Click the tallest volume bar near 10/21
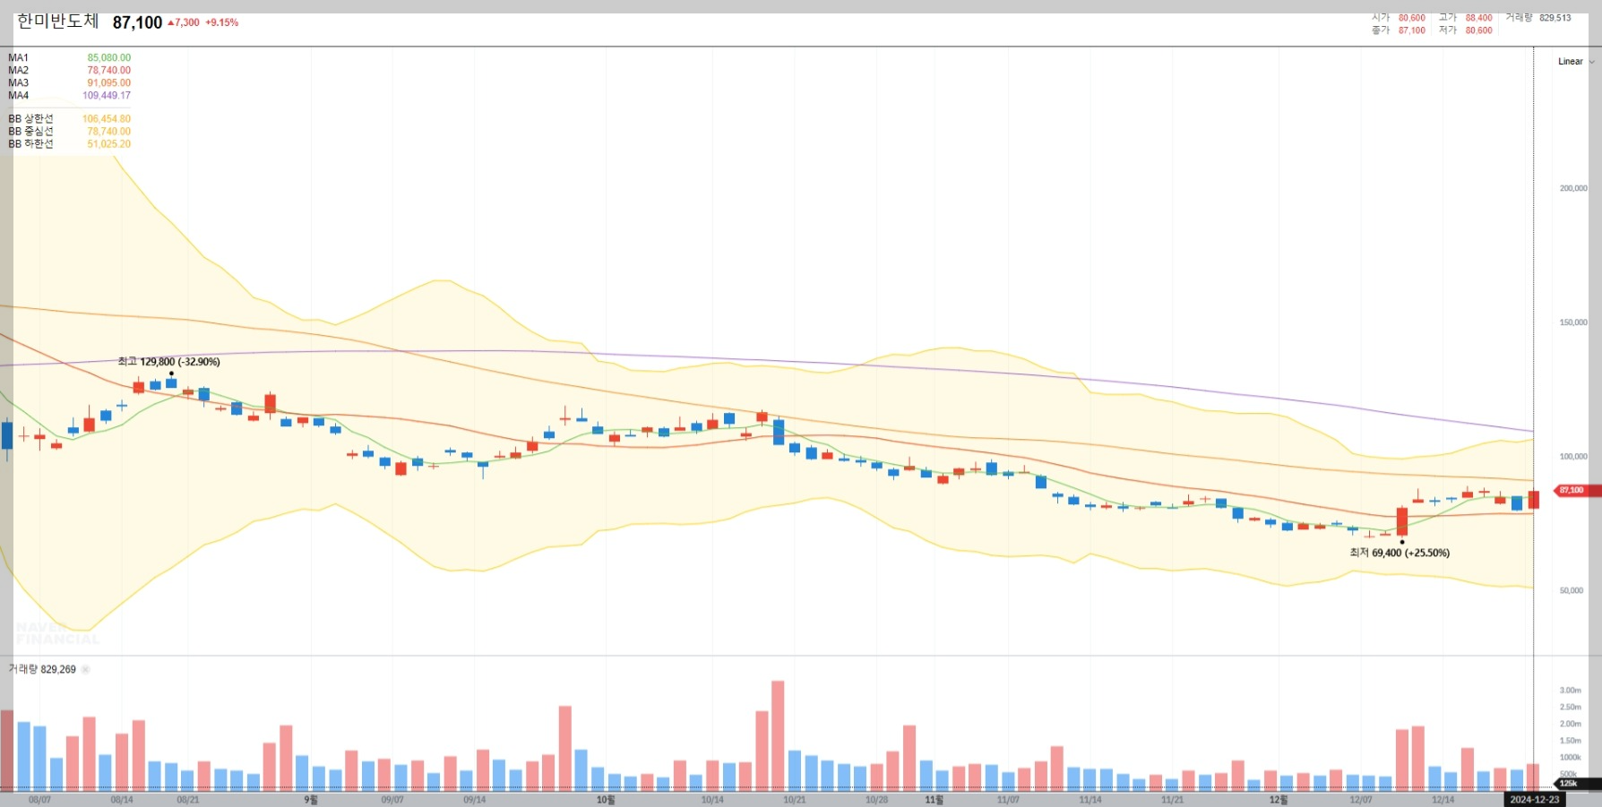 coord(778,735)
